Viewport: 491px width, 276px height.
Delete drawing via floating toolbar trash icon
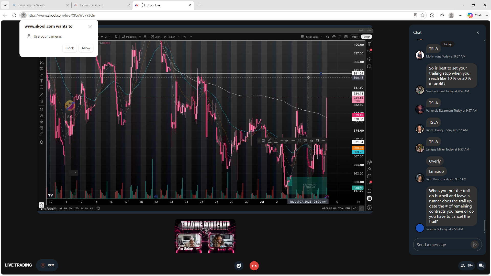318,141
